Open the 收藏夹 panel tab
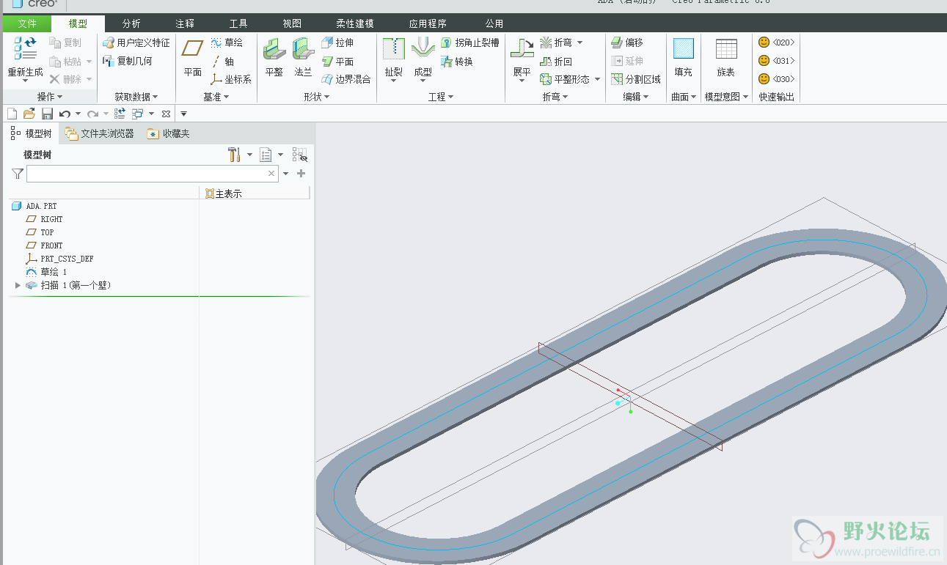 [x=168, y=133]
